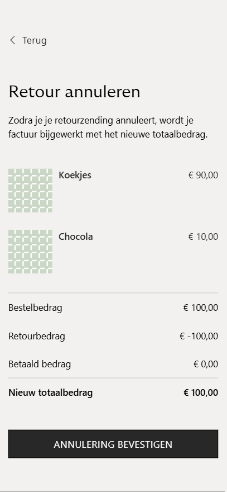The image size is (227, 492).
Task: Click the Koekjes price € 90,00
Action: click(x=203, y=175)
